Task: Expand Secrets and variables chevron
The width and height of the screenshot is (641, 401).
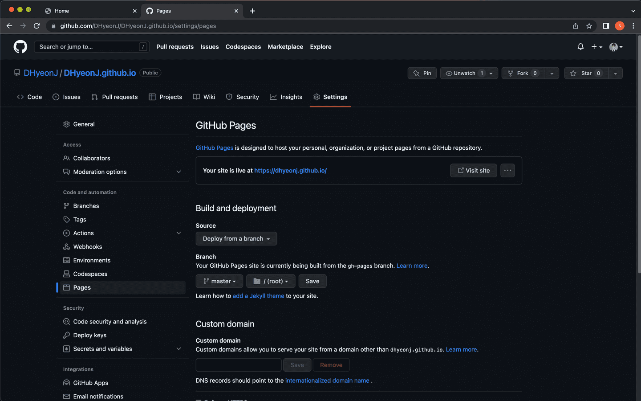Action: (179, 349)
